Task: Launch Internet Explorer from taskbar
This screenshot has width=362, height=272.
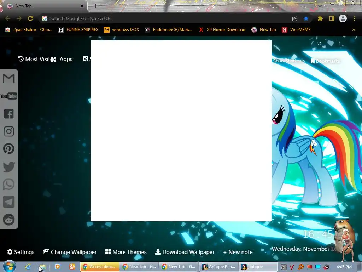Action: click(28, 267)
